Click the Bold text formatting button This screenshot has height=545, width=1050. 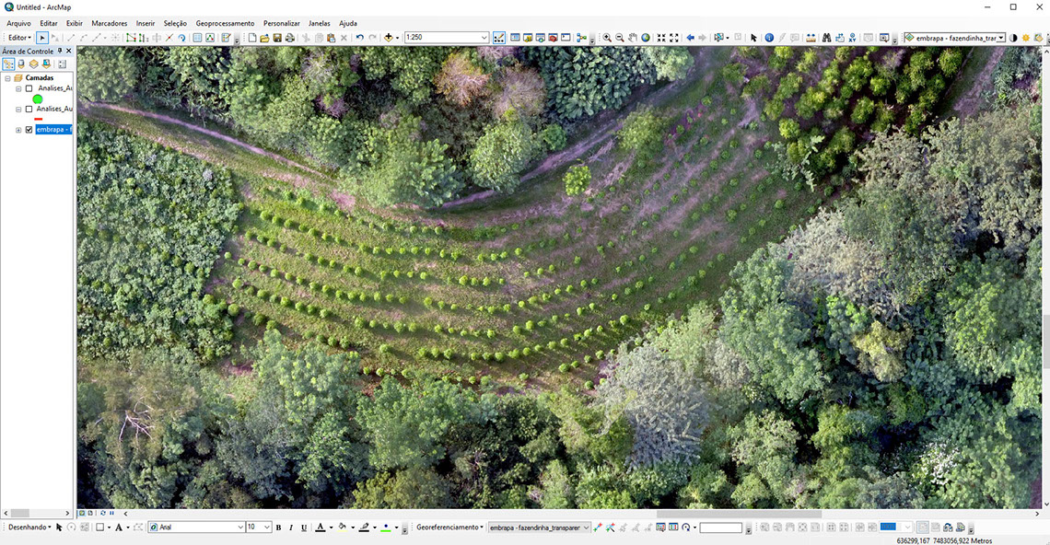[278, 528]
